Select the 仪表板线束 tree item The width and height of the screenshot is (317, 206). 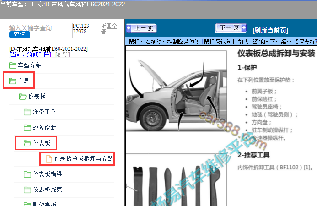[47, 190]
